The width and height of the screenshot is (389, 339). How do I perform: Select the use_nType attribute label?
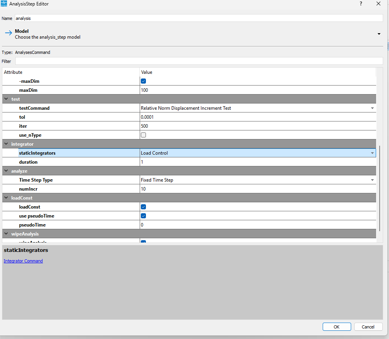pyautogui.click(x=30, y=135)
